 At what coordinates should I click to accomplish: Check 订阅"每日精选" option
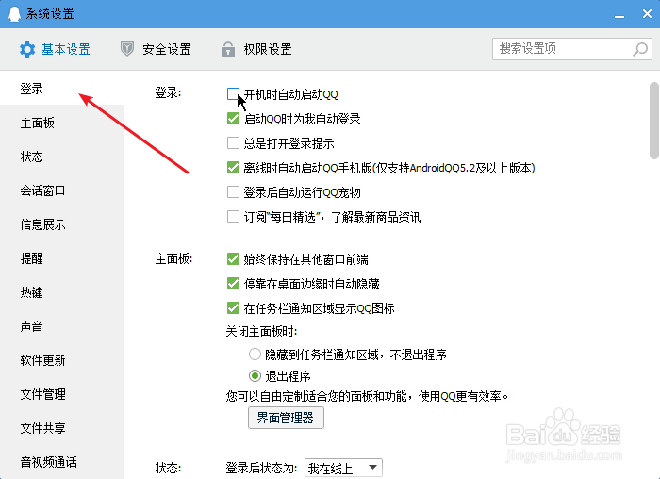click(x=233, y=217)
